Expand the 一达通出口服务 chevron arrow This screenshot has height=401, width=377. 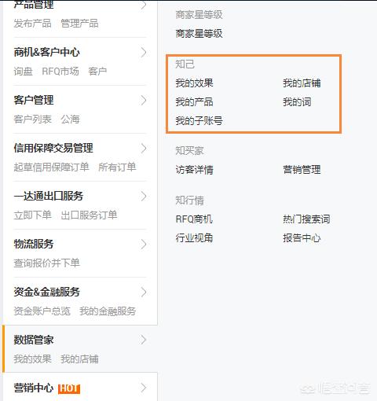click(144, 197)
